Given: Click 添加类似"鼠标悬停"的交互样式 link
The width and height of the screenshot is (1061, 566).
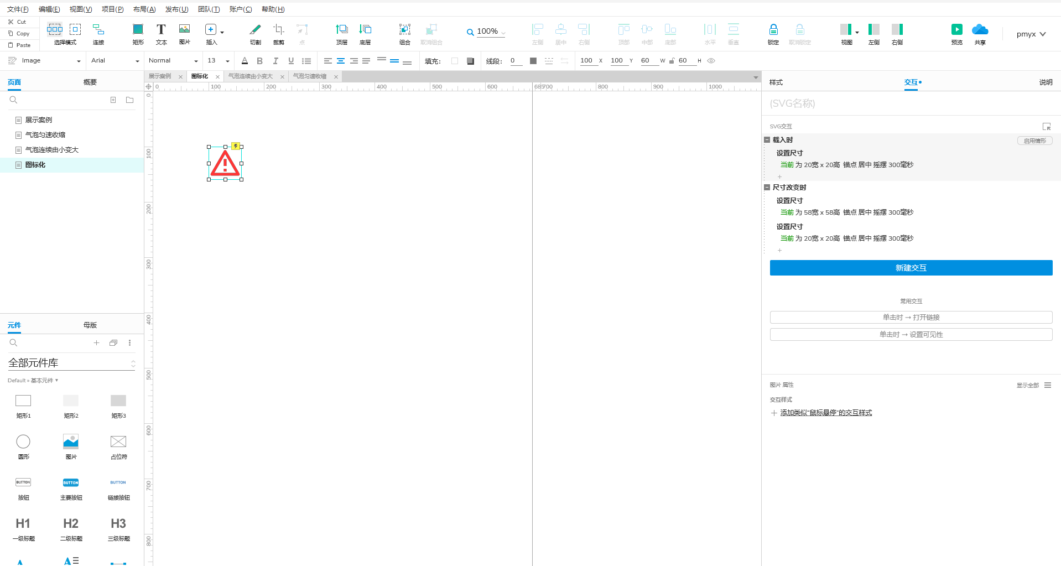Looking at the screenshot, I should point(826,413).
